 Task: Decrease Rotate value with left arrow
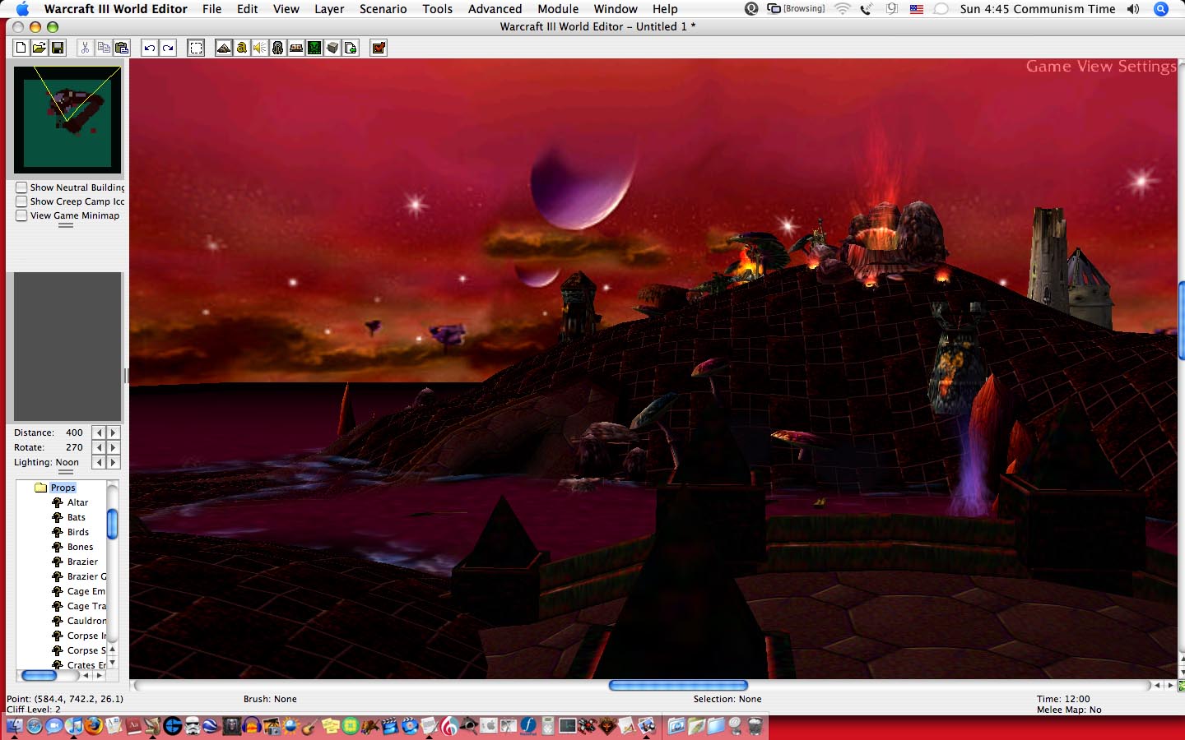[x=99, y=447]
